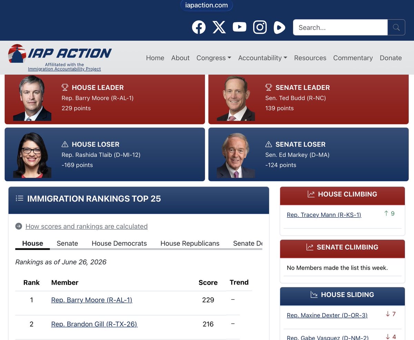Open the X (Twitter) social icon
The height and width of the screenshot is (340, 414).
coord(219,28)
